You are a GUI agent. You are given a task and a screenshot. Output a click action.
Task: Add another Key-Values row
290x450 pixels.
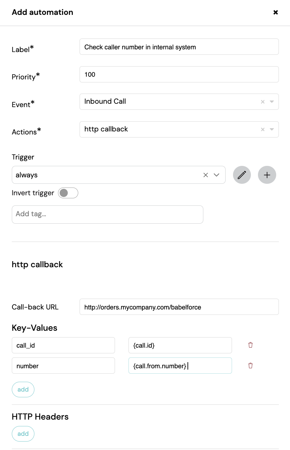point(23,390)
